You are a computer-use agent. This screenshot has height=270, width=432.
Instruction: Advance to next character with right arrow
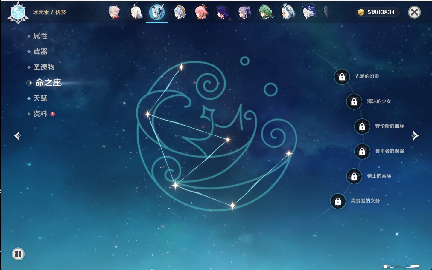coord(415,136)
